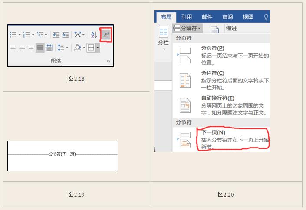306x210 pixels.
Task: Click the numbered list icon
Action: (x=26, y=35)
